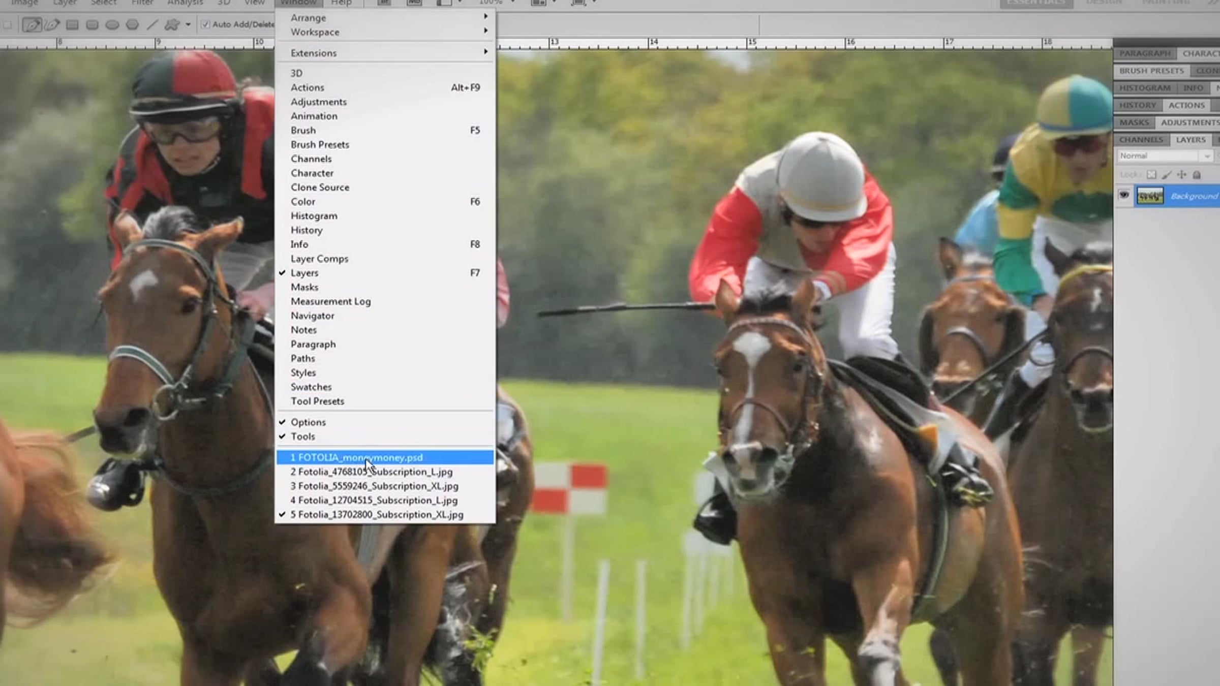Select the Pen tool in options bar
Viewport: 1220px width, 686px height.
pyautogui.click(x=32, y=24)
